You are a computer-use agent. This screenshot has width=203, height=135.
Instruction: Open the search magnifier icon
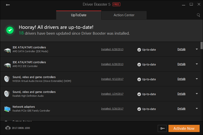(x=198, y=15)
